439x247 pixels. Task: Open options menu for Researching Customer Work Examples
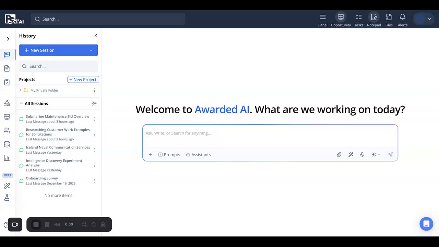94,134
